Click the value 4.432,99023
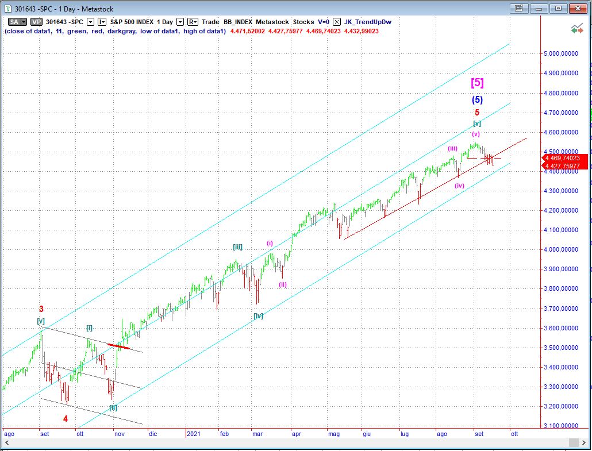Viewport: 592px width, 451px height. (361, 32)
